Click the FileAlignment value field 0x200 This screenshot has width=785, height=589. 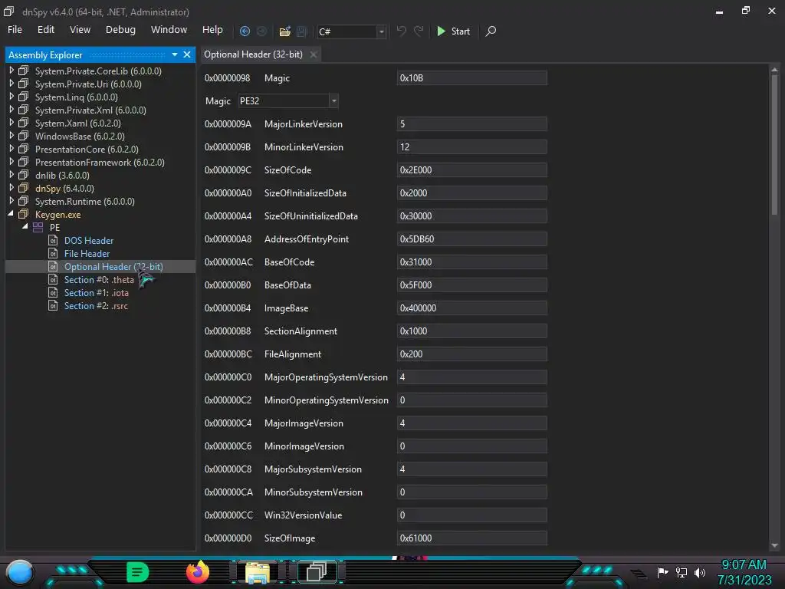click(x=471, y=354)
